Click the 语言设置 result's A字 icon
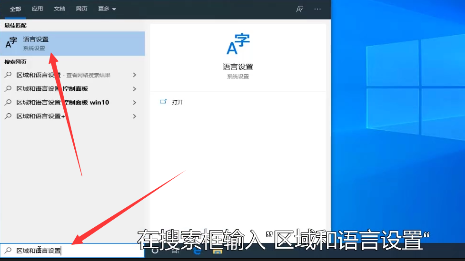Viewport: 465px width, 261px height. click(x=11, y=43)
